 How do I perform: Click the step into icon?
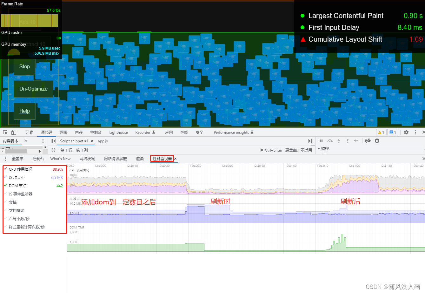tap(339, 141)
